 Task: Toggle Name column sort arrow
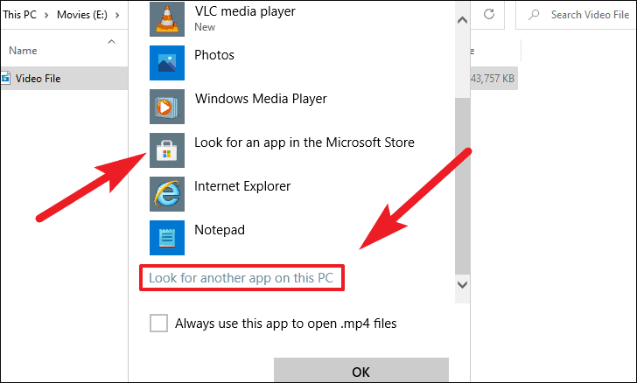pyautogui.click(x=112, y=41)
